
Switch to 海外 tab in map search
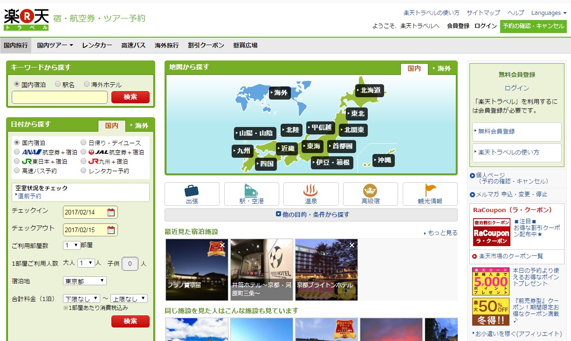pos(441,68)
